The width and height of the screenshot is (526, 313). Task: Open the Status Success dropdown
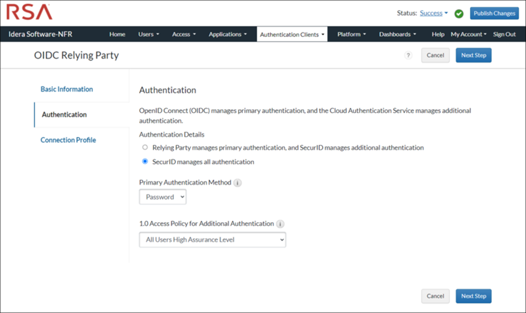[x=434, y=13]
